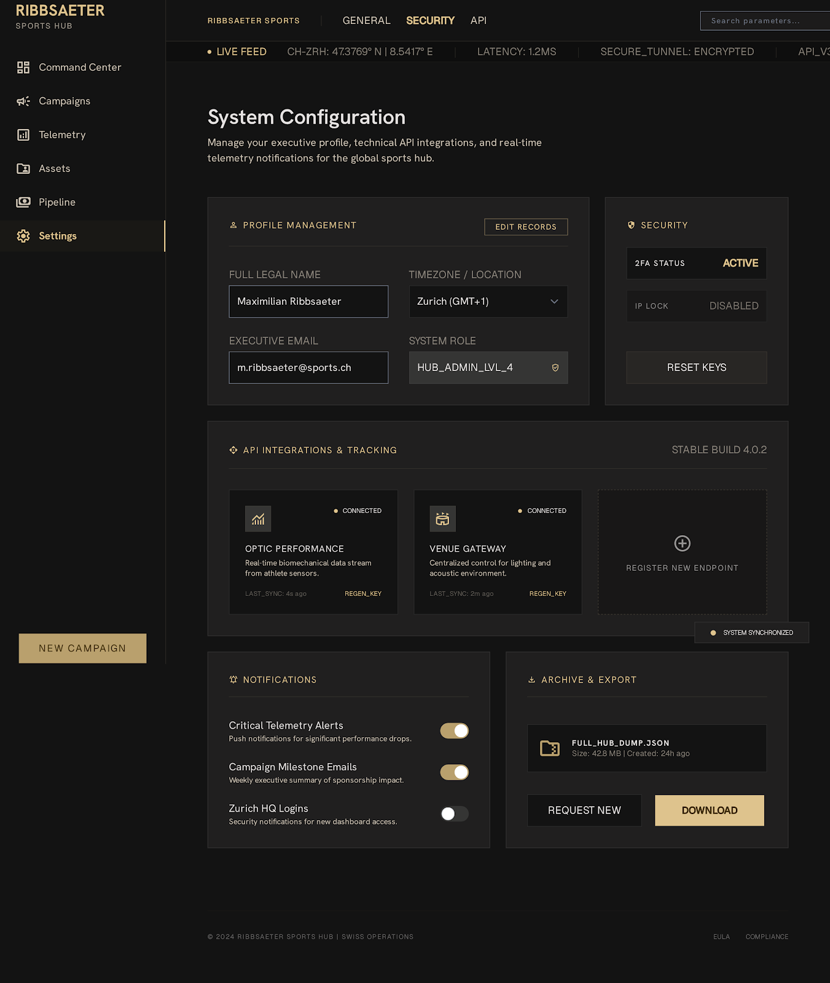
Task: Regenerate key for Optic Performance
Action: (363, 593)
